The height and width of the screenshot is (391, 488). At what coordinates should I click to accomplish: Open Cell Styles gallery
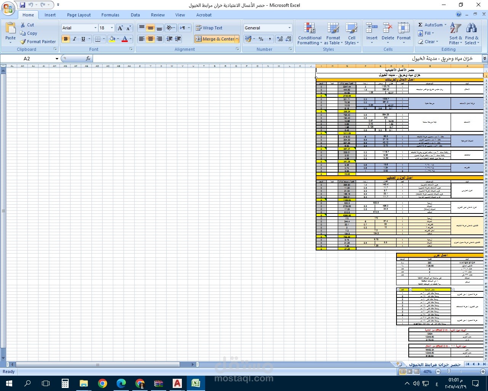(x=352, y=34)
